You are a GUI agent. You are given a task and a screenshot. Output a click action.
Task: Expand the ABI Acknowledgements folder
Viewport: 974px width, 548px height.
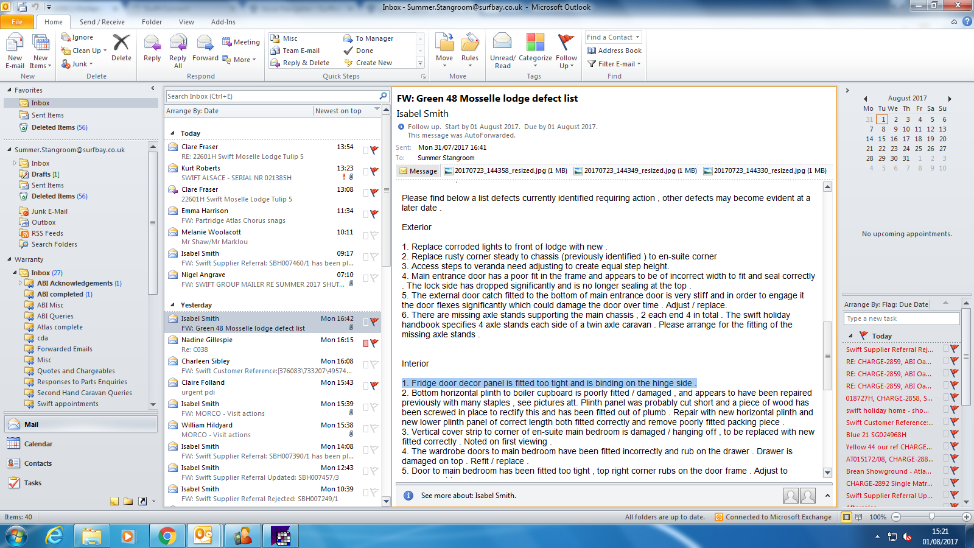pos(20,283)
